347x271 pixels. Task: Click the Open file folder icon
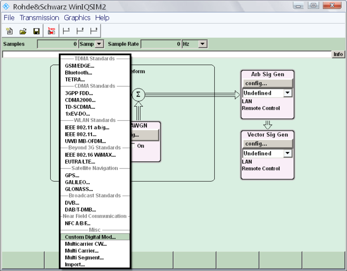(23, 31)
